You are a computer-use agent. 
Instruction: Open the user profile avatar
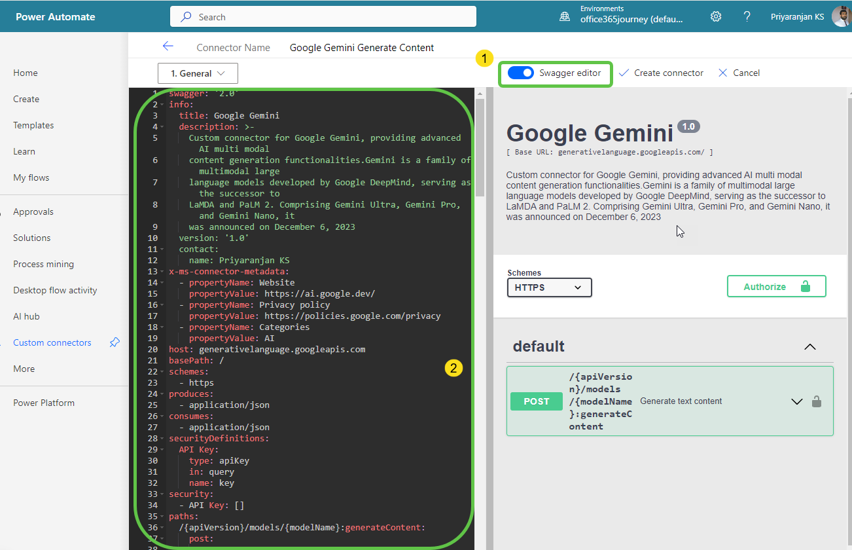tap(841, 16)
